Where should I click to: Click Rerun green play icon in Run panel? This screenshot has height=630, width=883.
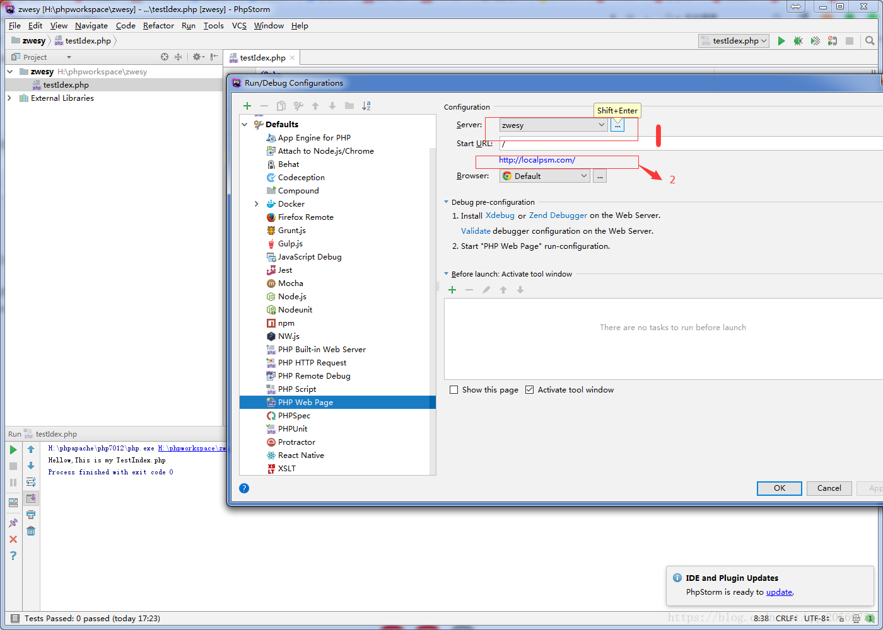coord(13,450)
